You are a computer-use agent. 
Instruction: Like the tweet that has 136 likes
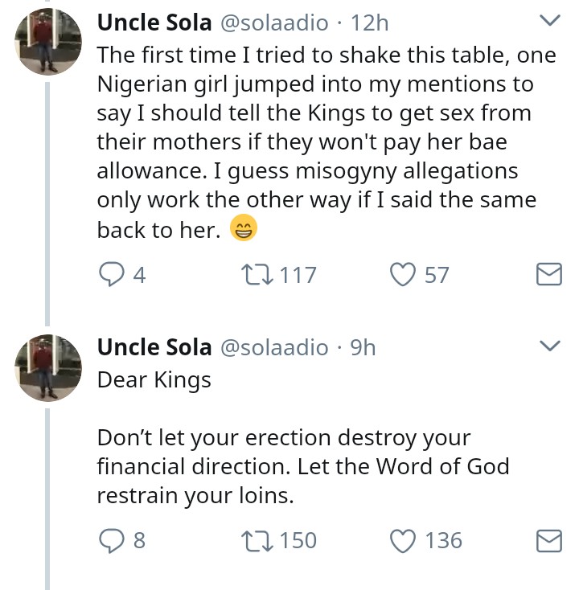(401, 540)
